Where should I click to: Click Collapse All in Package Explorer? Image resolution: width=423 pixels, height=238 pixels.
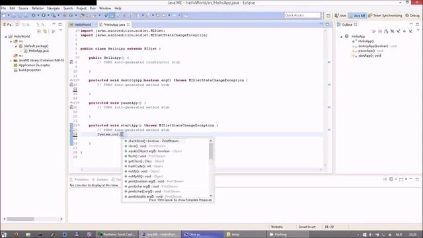pyautogui.click(x=39, y=32)
